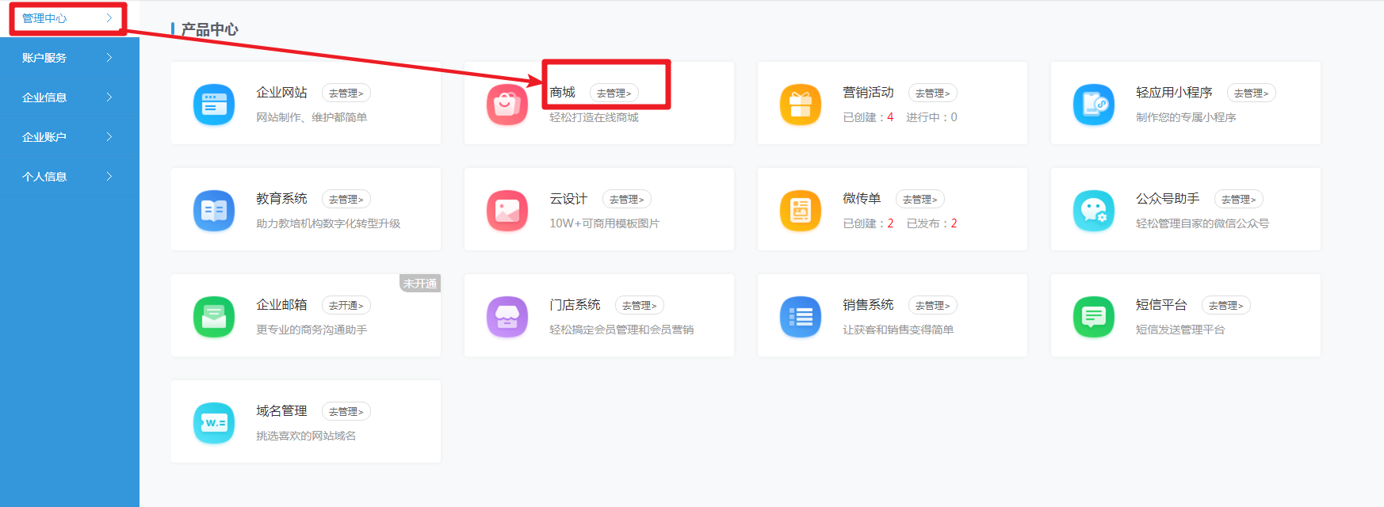Viewport: 1384px width, 507px height.
Task: Click the 助力教培机构数字化转型升级 description
Action: (x=328, y=223)
